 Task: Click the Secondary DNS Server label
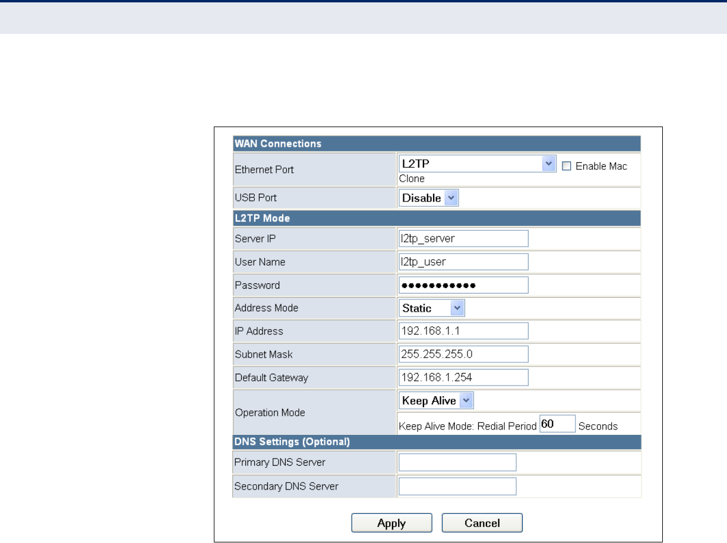tap(286, 487)
